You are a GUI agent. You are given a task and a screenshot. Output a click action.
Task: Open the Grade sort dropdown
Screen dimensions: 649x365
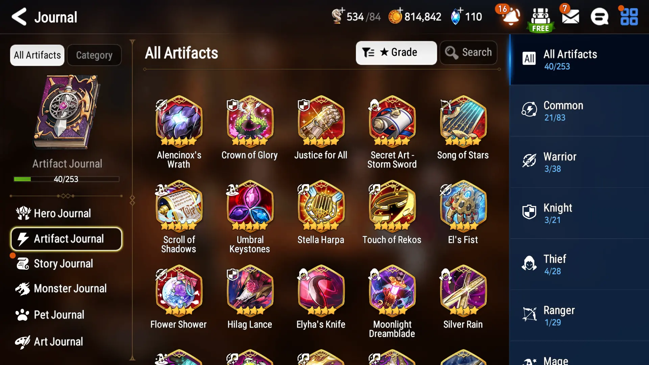pyautogui.click(x=396, y=53)
